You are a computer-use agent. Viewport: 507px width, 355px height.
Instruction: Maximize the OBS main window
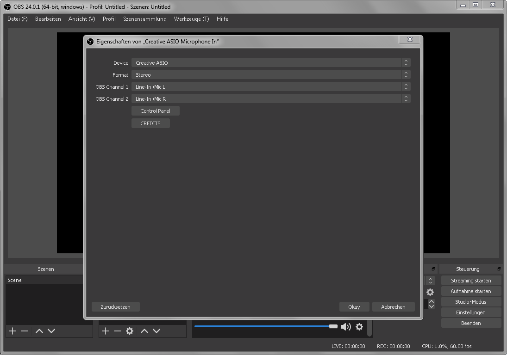(x=476, y=5)
